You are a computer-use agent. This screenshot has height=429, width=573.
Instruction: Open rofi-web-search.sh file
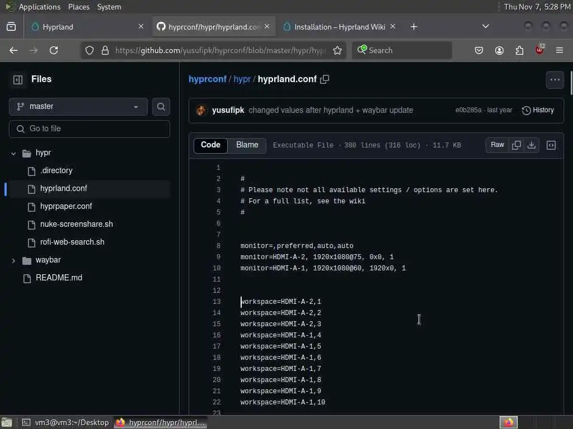(x=72, y=242)
